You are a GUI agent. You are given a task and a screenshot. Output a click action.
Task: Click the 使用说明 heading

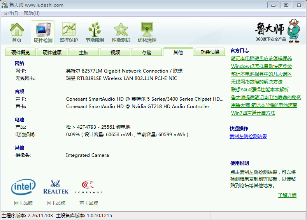[x=240, y=163]
